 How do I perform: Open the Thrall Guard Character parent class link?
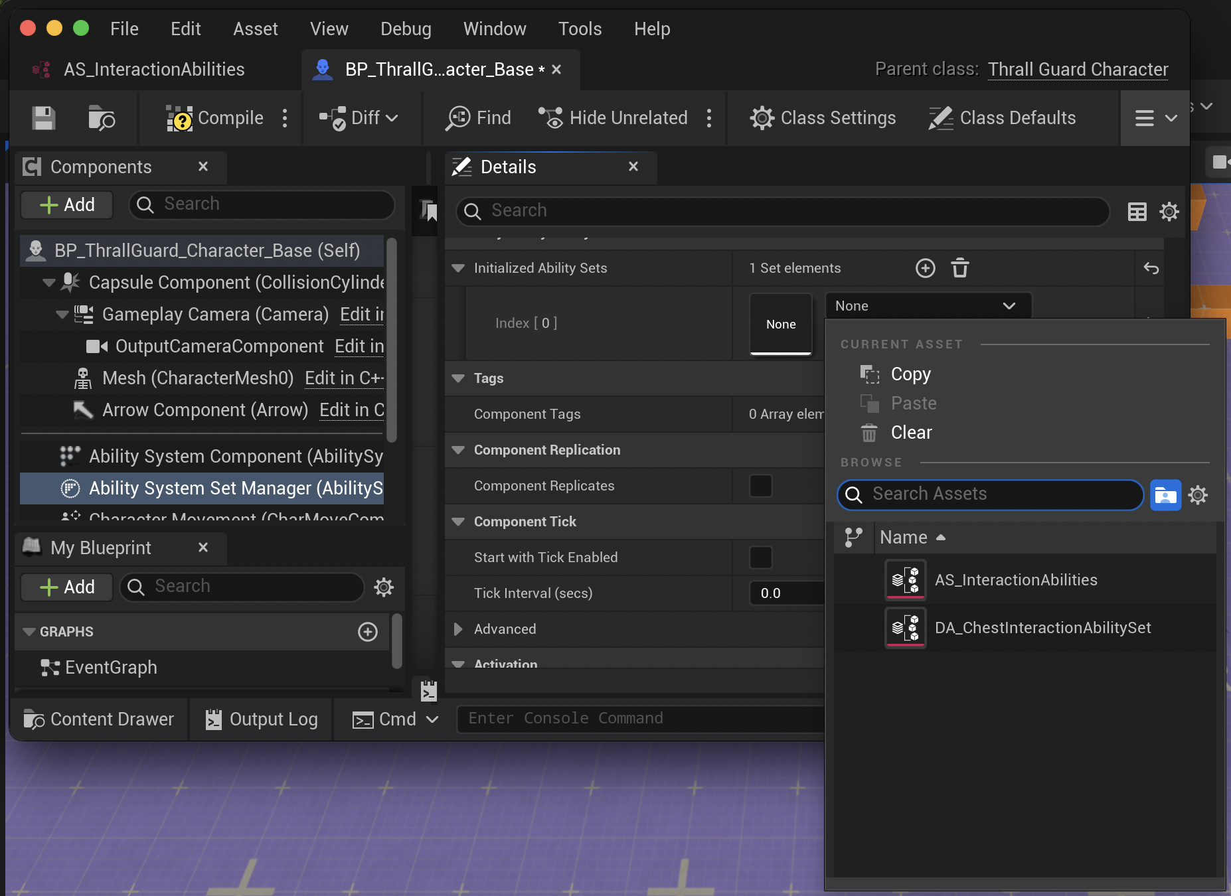point(1076,69)
